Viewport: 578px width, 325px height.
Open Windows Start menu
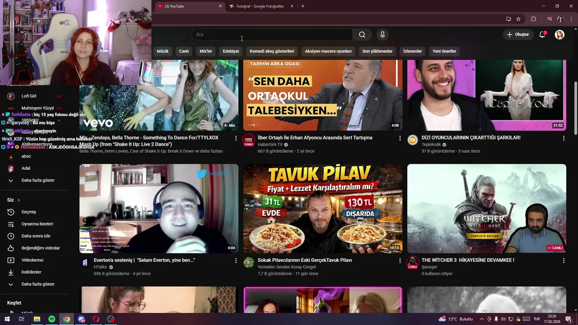tap(7, 319)
